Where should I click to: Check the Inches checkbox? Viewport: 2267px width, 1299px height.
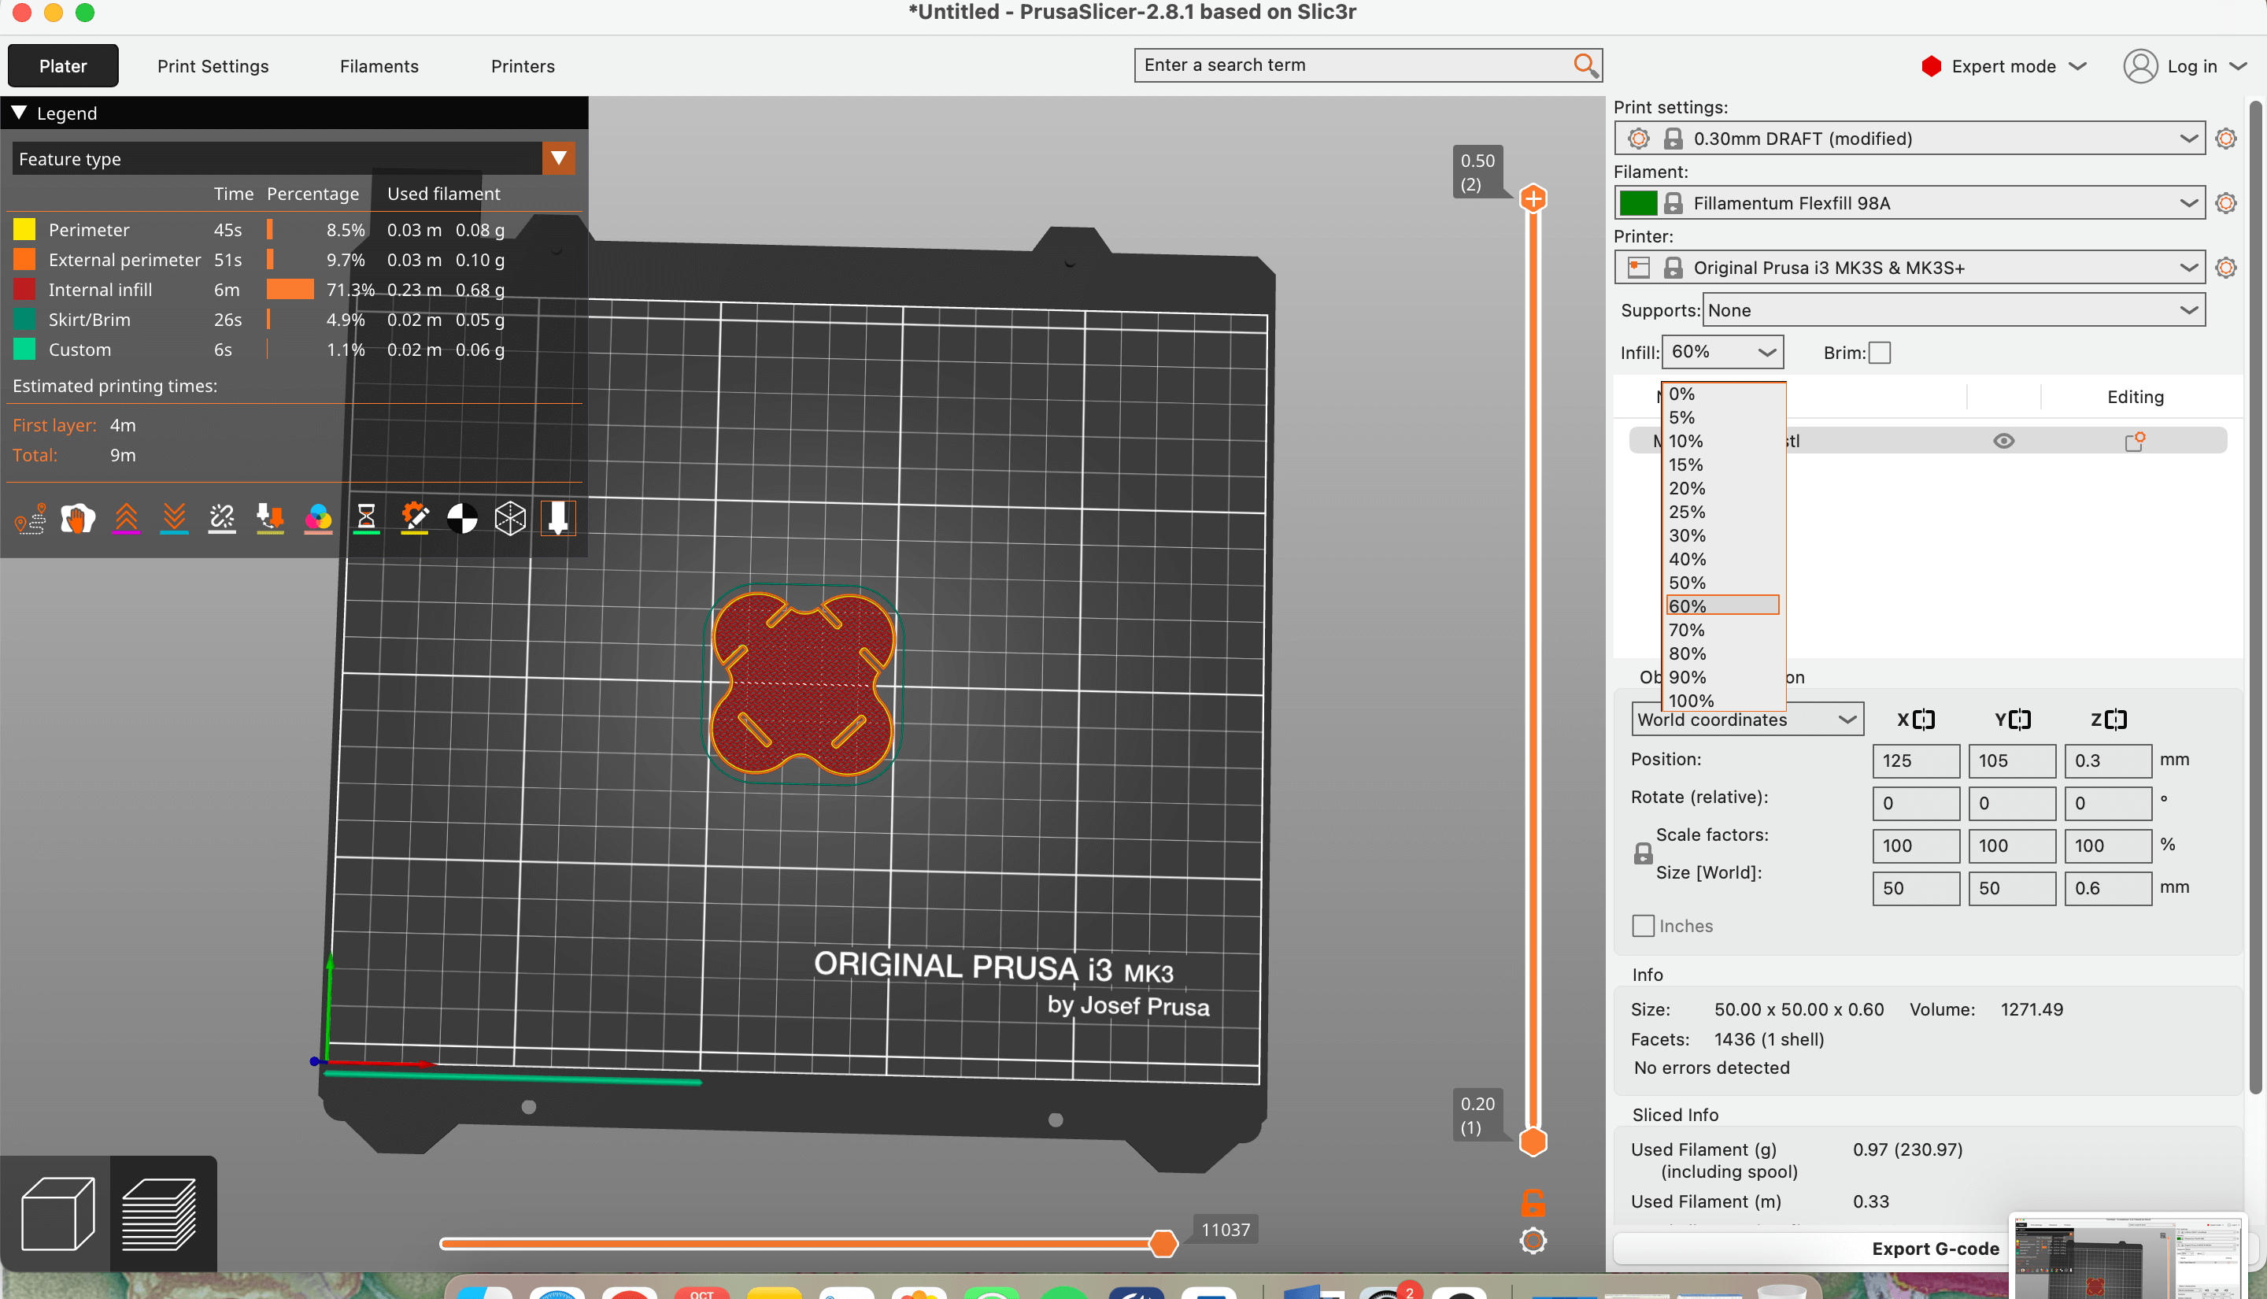pyautogui.click(x=1643, y=926)
